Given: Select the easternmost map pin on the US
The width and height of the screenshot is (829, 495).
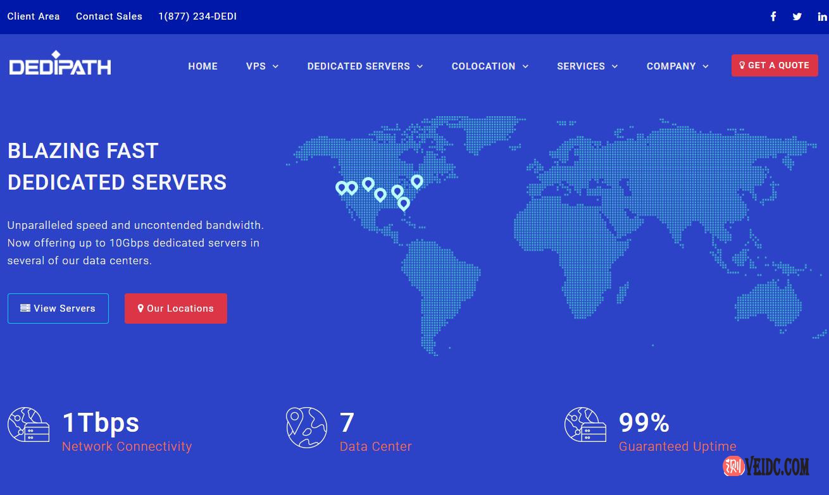Looking at the screenshot, I should [x=416, y=181].
